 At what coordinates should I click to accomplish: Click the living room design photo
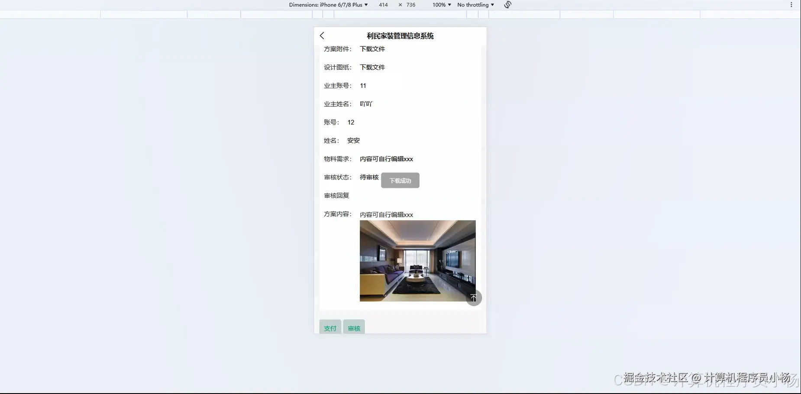pyautogui.click(x=417, y=260)
